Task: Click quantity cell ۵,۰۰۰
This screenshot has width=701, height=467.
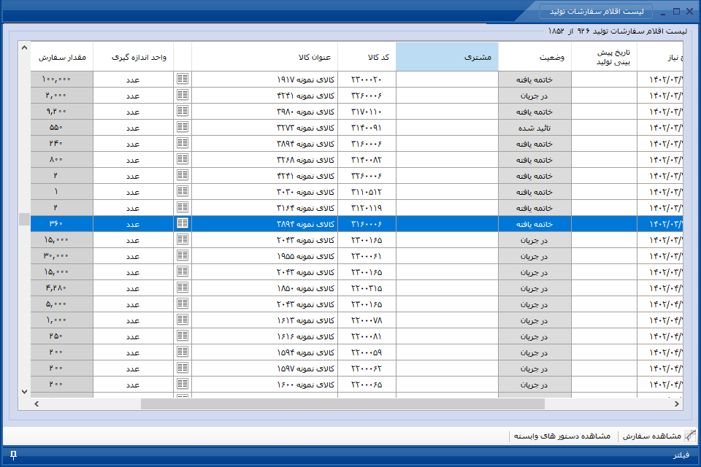Action: 61,304
